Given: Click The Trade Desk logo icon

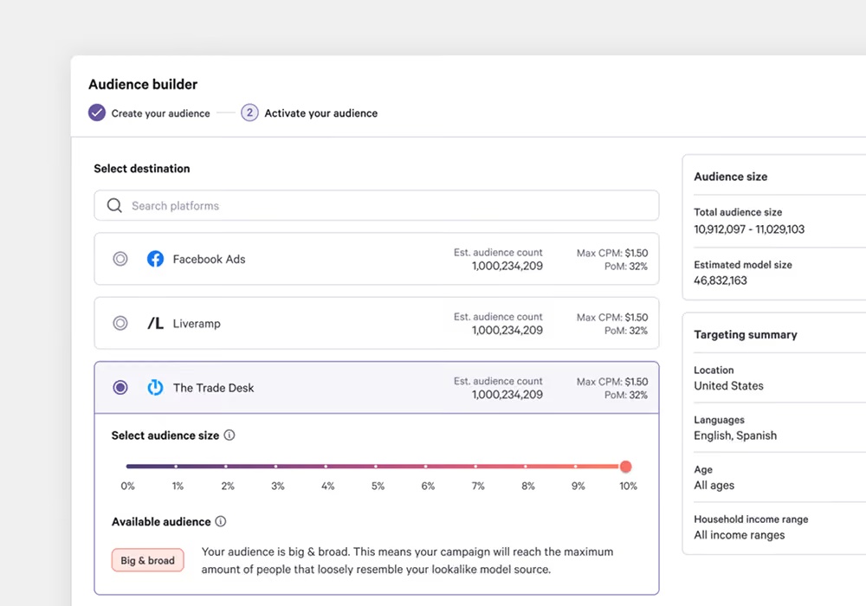Looking at the screenshot, I should click(x=155, y=388).
